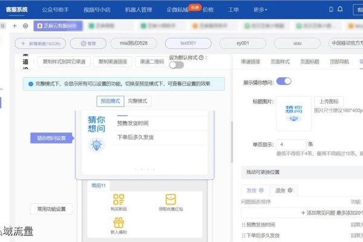Select the test001 channel

(x=188, y=44)
